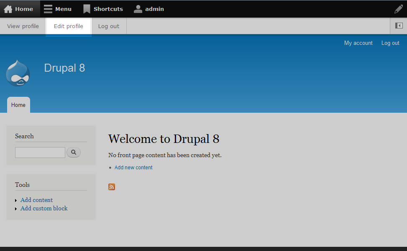Open the admin user tray

pyautogui.click(x=149, y=9)
